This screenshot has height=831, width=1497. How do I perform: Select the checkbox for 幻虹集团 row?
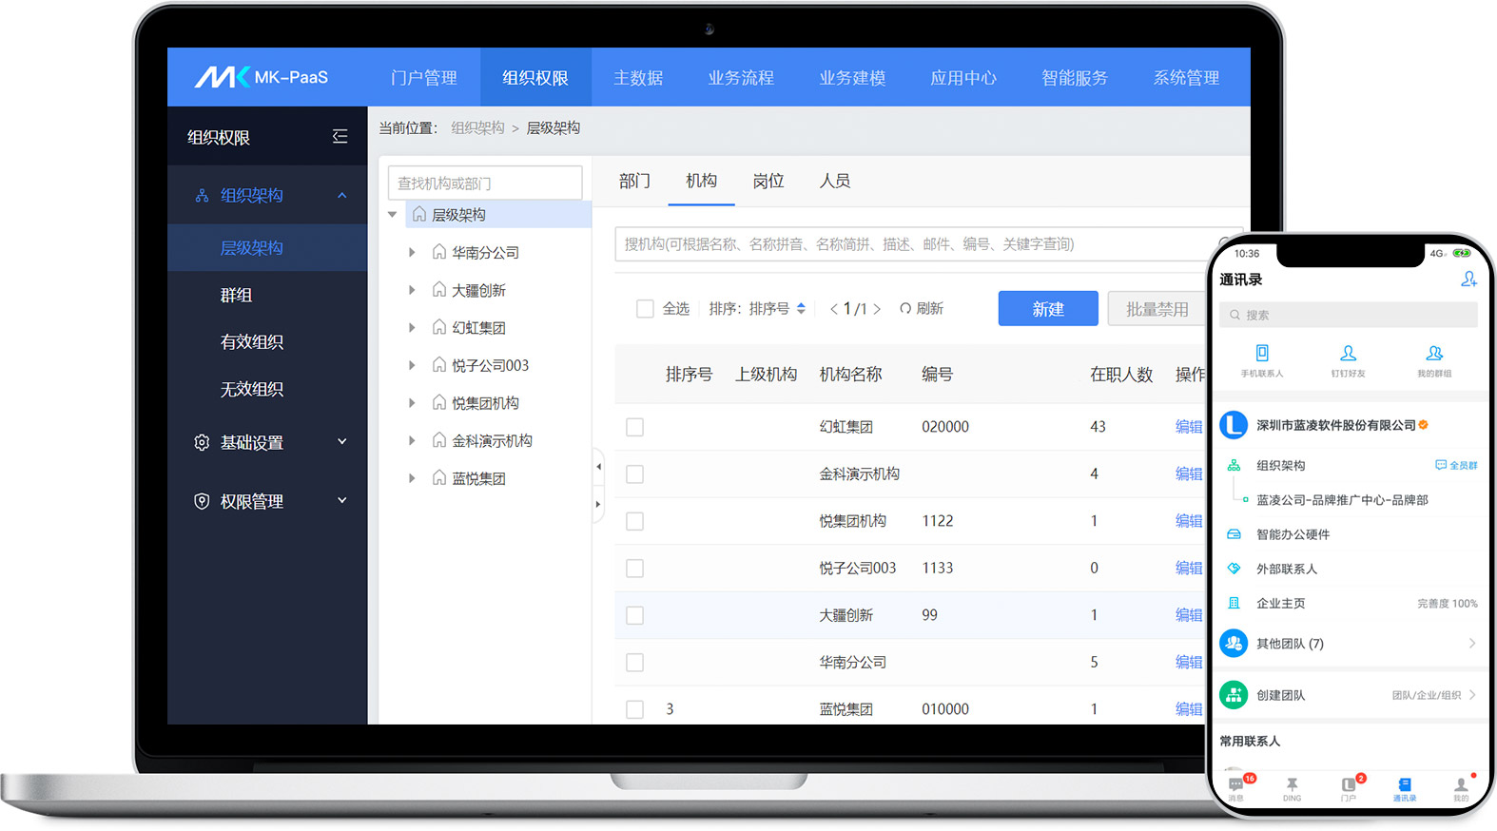(x=634, y=427)
